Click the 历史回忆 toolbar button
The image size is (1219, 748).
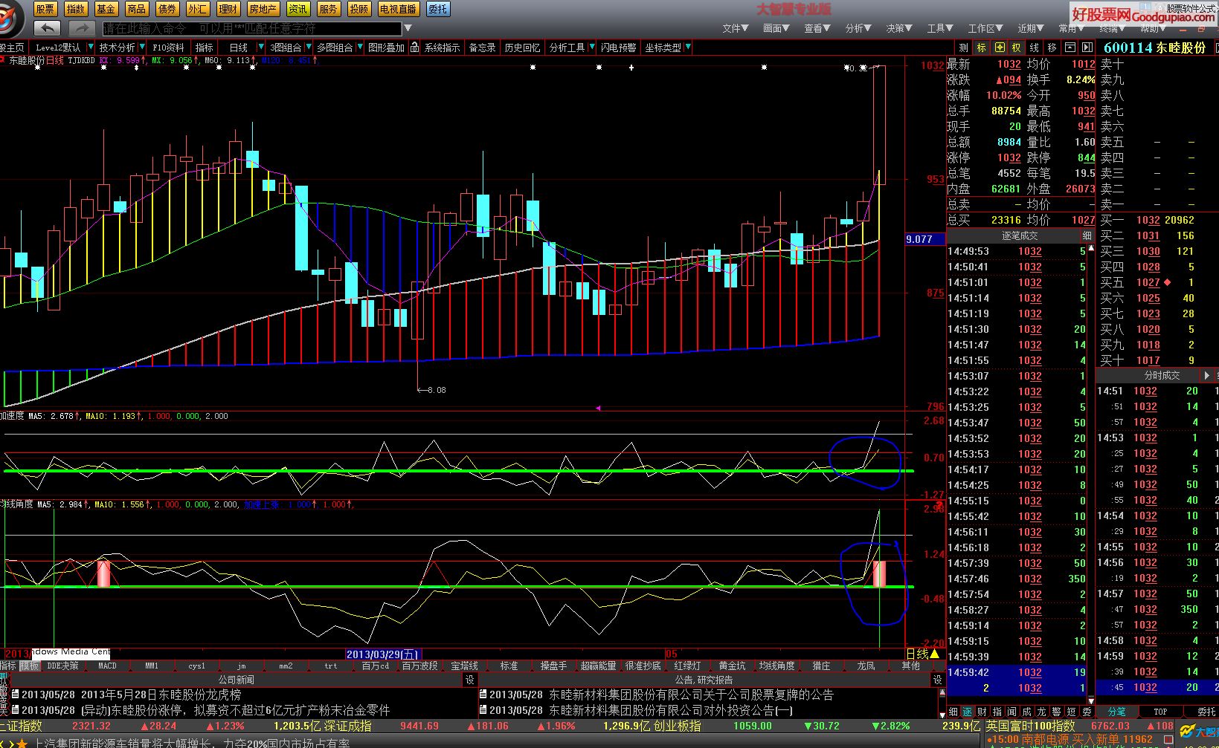coord(522,48)
